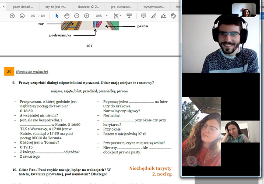
Task: Add a comment with the sticky note tool
Action: (144, 16)
